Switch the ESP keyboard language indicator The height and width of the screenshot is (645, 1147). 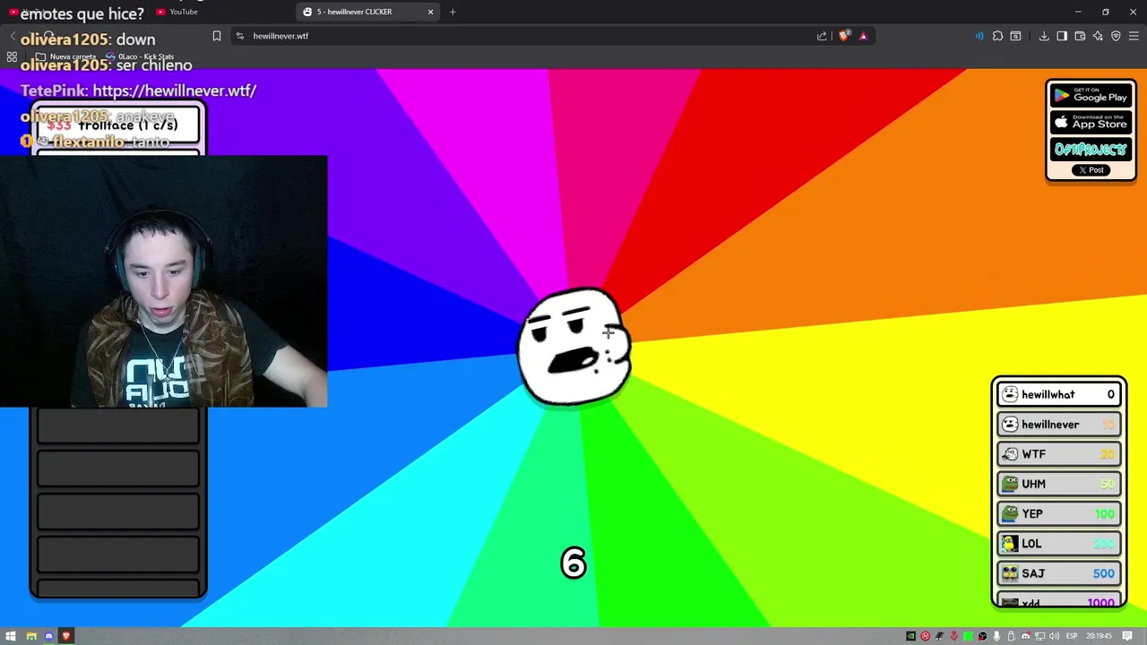[x=1072, y=636]
